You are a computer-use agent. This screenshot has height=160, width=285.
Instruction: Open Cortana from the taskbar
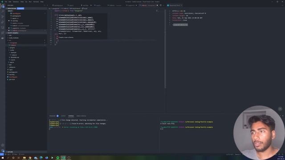[13, 158]
